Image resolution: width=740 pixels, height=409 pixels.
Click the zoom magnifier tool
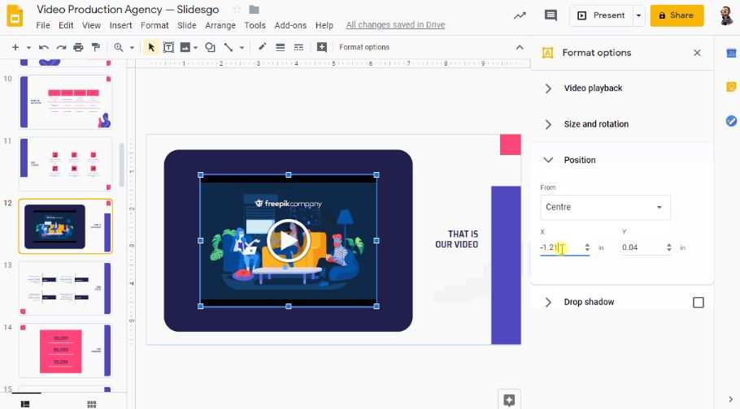pos(119,47)
